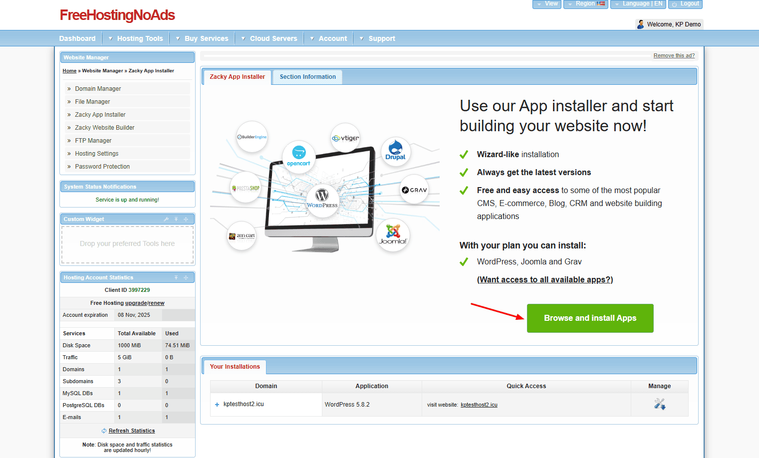Click the account expiration date 08 Nov, 2025
This screenshot has height=458, width=759.
[x=134, y=315]
